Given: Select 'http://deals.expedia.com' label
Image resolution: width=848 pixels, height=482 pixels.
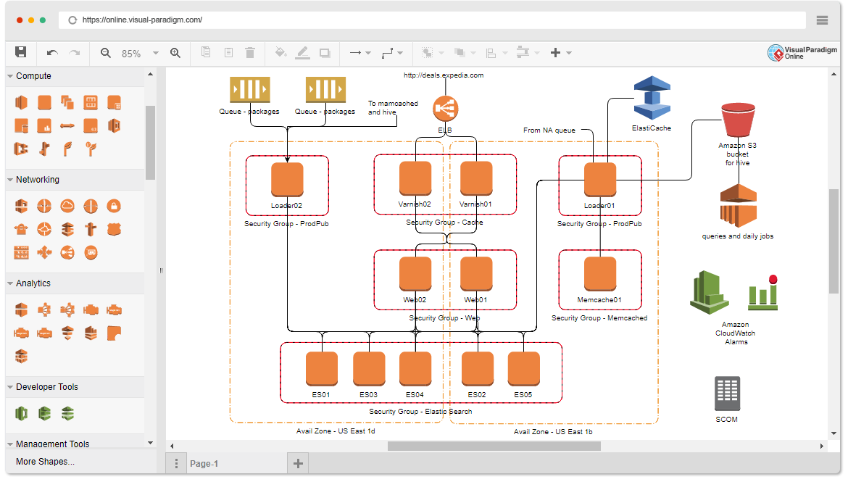Looking at the screenshot, I should click(444, 75).
